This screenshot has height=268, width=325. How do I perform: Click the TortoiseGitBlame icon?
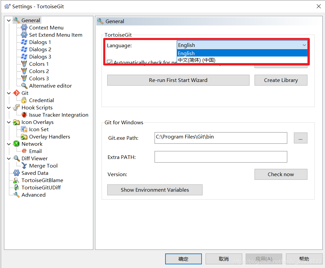pos(16,180)
